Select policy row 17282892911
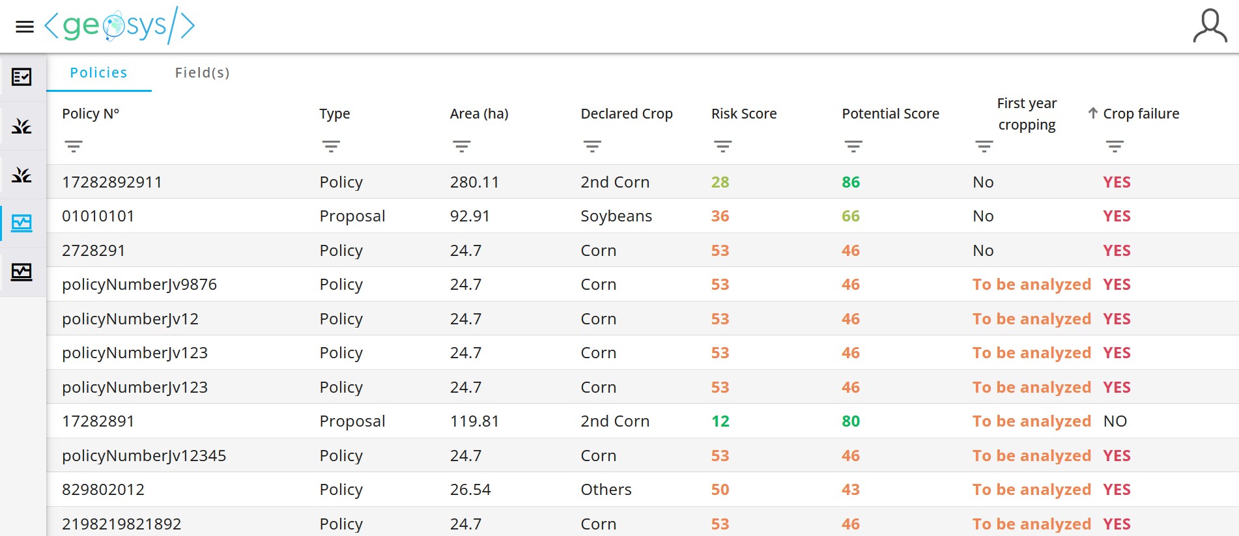Screen dimensions: 1239x536 tap(111, 182)
